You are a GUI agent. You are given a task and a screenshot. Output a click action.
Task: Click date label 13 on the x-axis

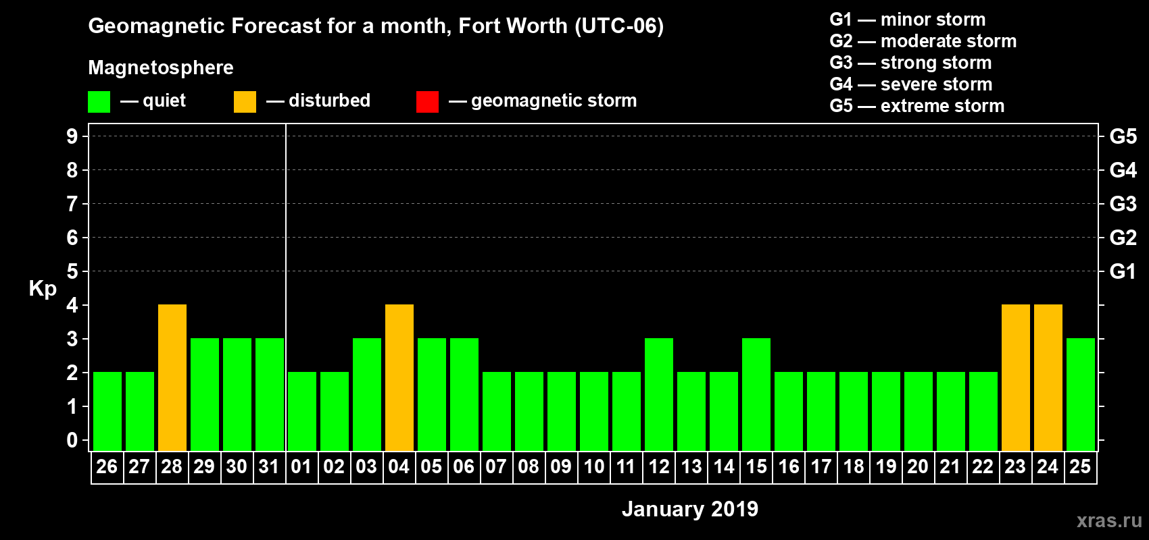click(691, 467)
